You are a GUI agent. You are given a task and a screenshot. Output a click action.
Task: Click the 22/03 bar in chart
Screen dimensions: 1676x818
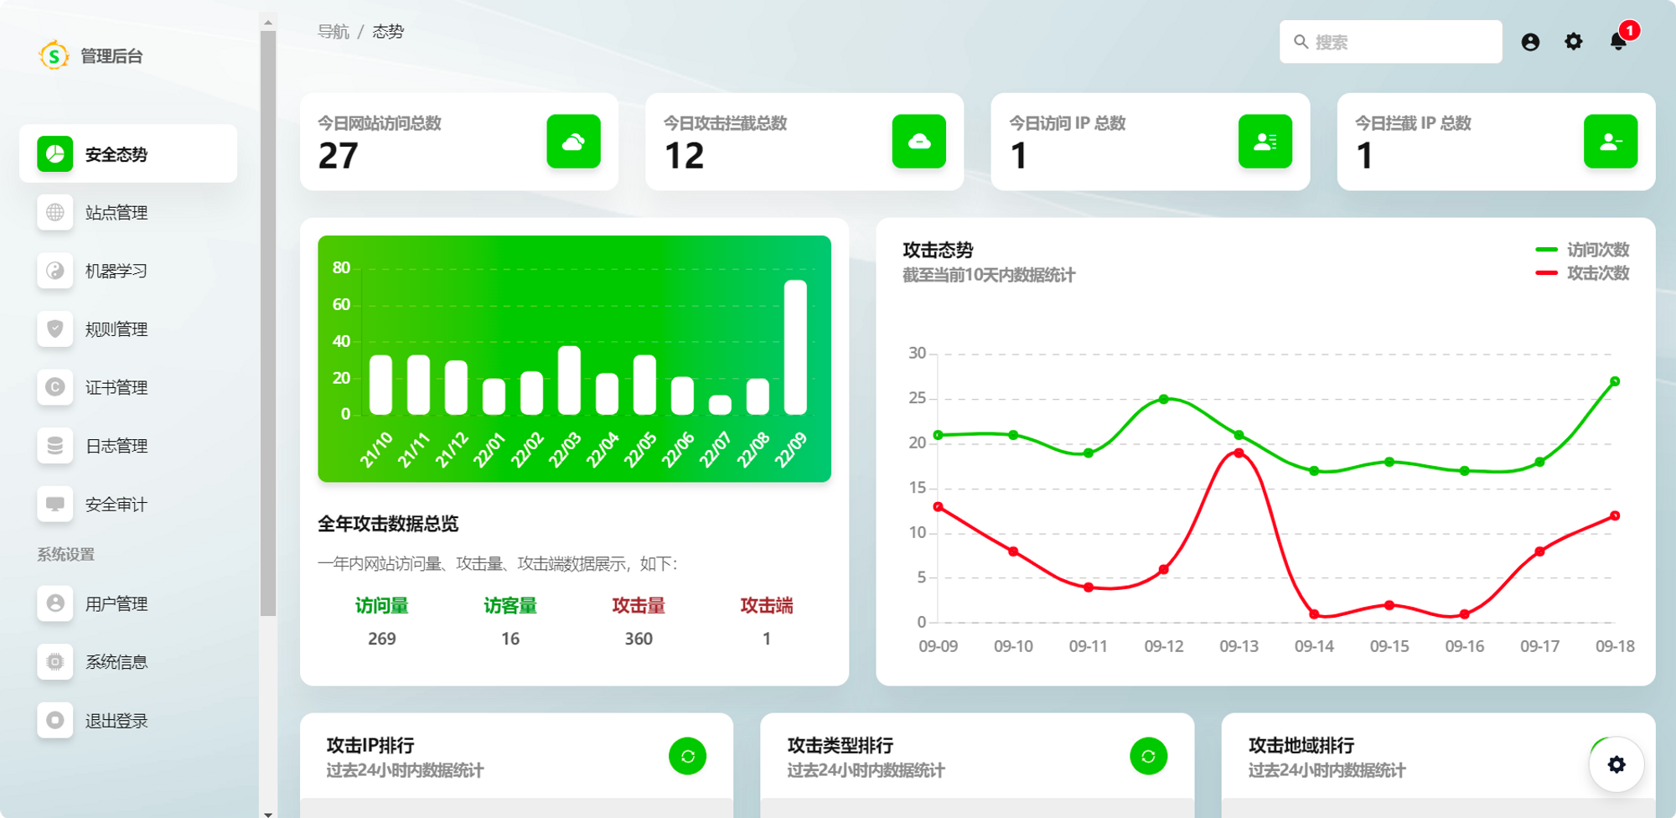point(569,380)
